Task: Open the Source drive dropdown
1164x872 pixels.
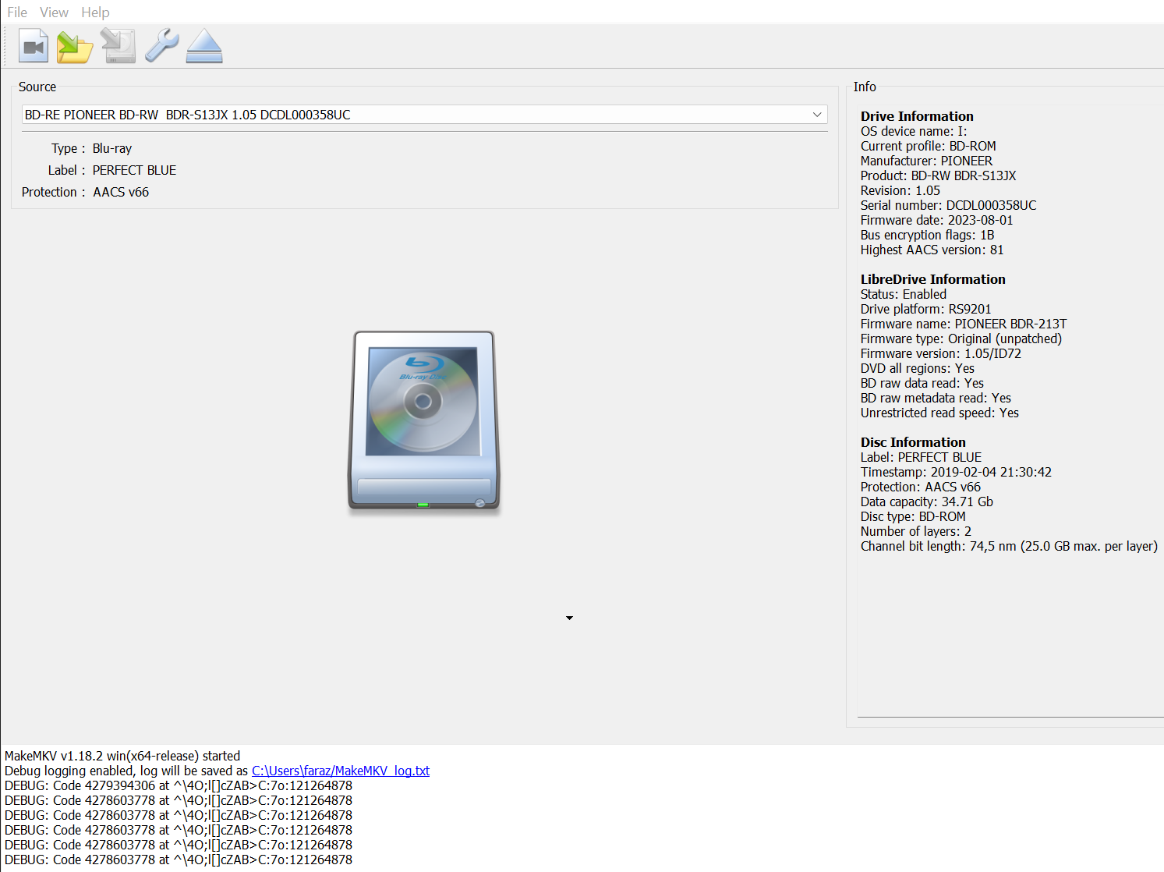Action: 816,114
